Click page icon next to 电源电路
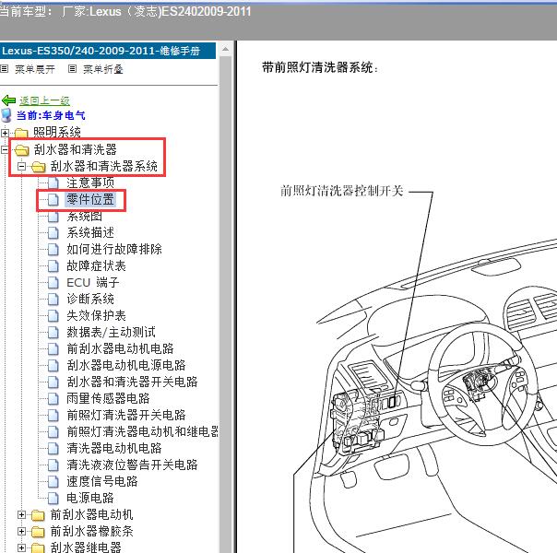557x553 pixels. (53, 498)
